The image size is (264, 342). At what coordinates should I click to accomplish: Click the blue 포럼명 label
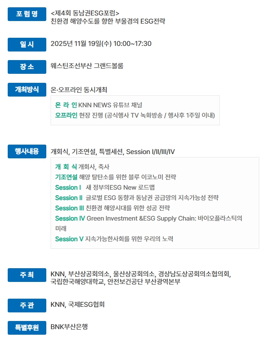pos(27,14)
